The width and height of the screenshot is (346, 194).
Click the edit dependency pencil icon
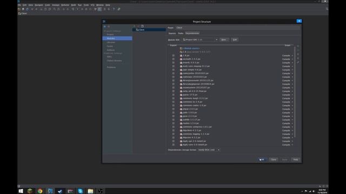(298, 63)
